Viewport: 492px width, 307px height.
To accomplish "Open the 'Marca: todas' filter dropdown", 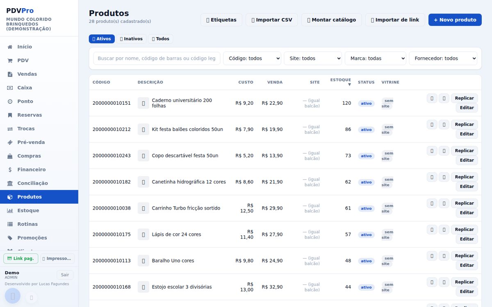I will pos(375,59).
